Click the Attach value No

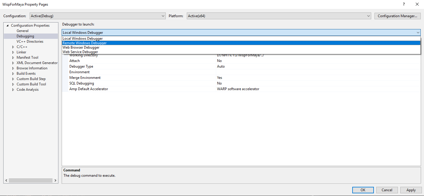(219, 61)
